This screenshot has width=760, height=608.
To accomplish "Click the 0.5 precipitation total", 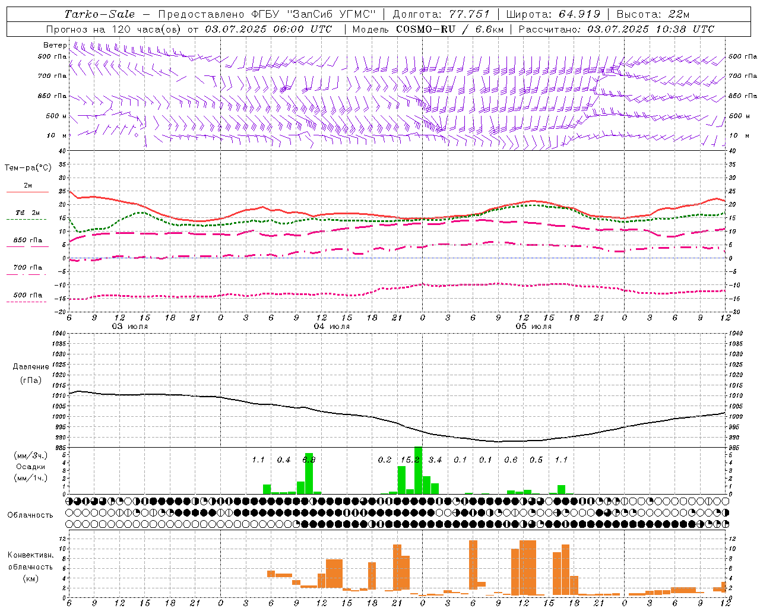I will 536,460.
